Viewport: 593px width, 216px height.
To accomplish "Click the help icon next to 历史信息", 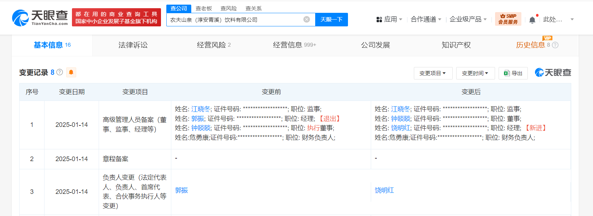I will 555,45.
